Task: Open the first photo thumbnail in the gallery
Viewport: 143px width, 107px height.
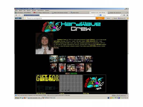Action: [x=54, y=59]
